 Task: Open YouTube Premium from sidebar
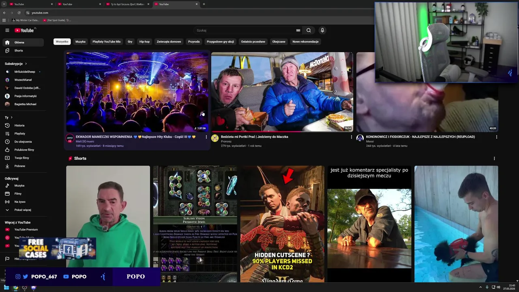pos(24,230)
